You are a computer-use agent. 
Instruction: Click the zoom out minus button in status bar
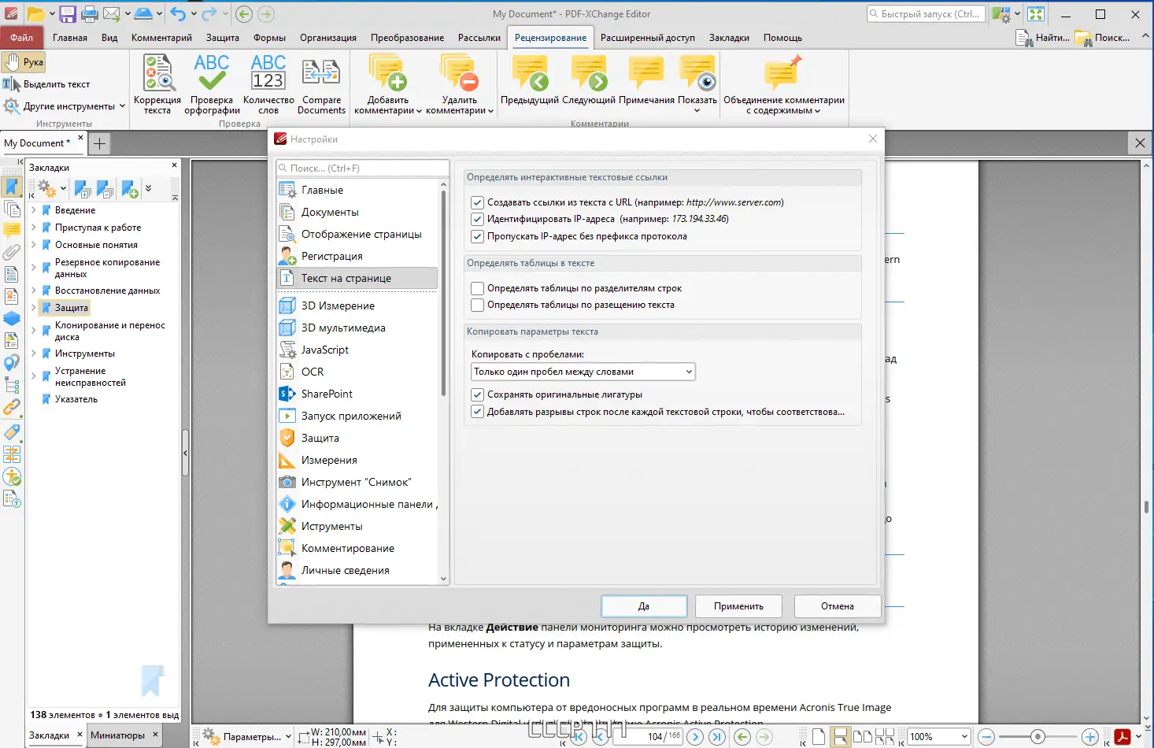tap(986, 737)
